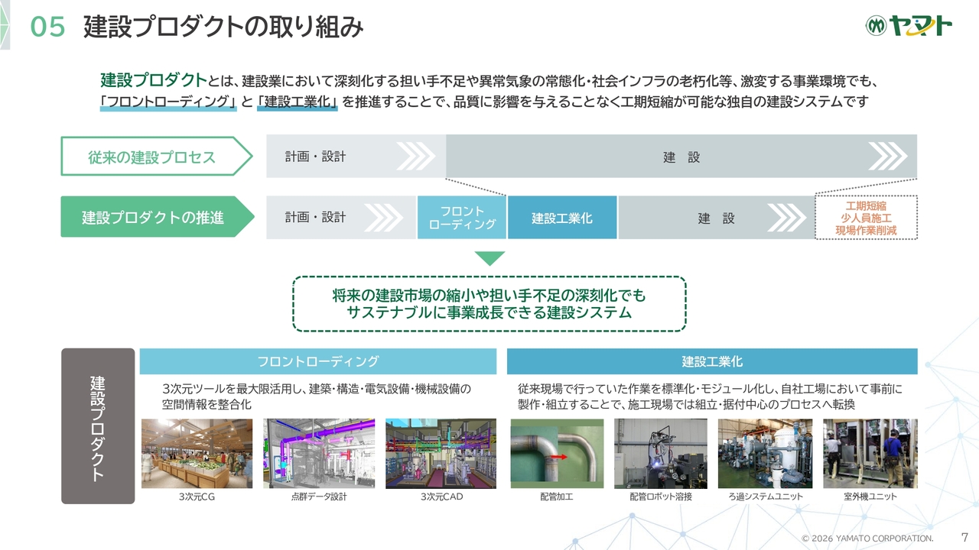This screenshot has width=979, height=550.
Task: Click the chevrons in the second-row 計画・設計 bar
Action: point(382,218)
